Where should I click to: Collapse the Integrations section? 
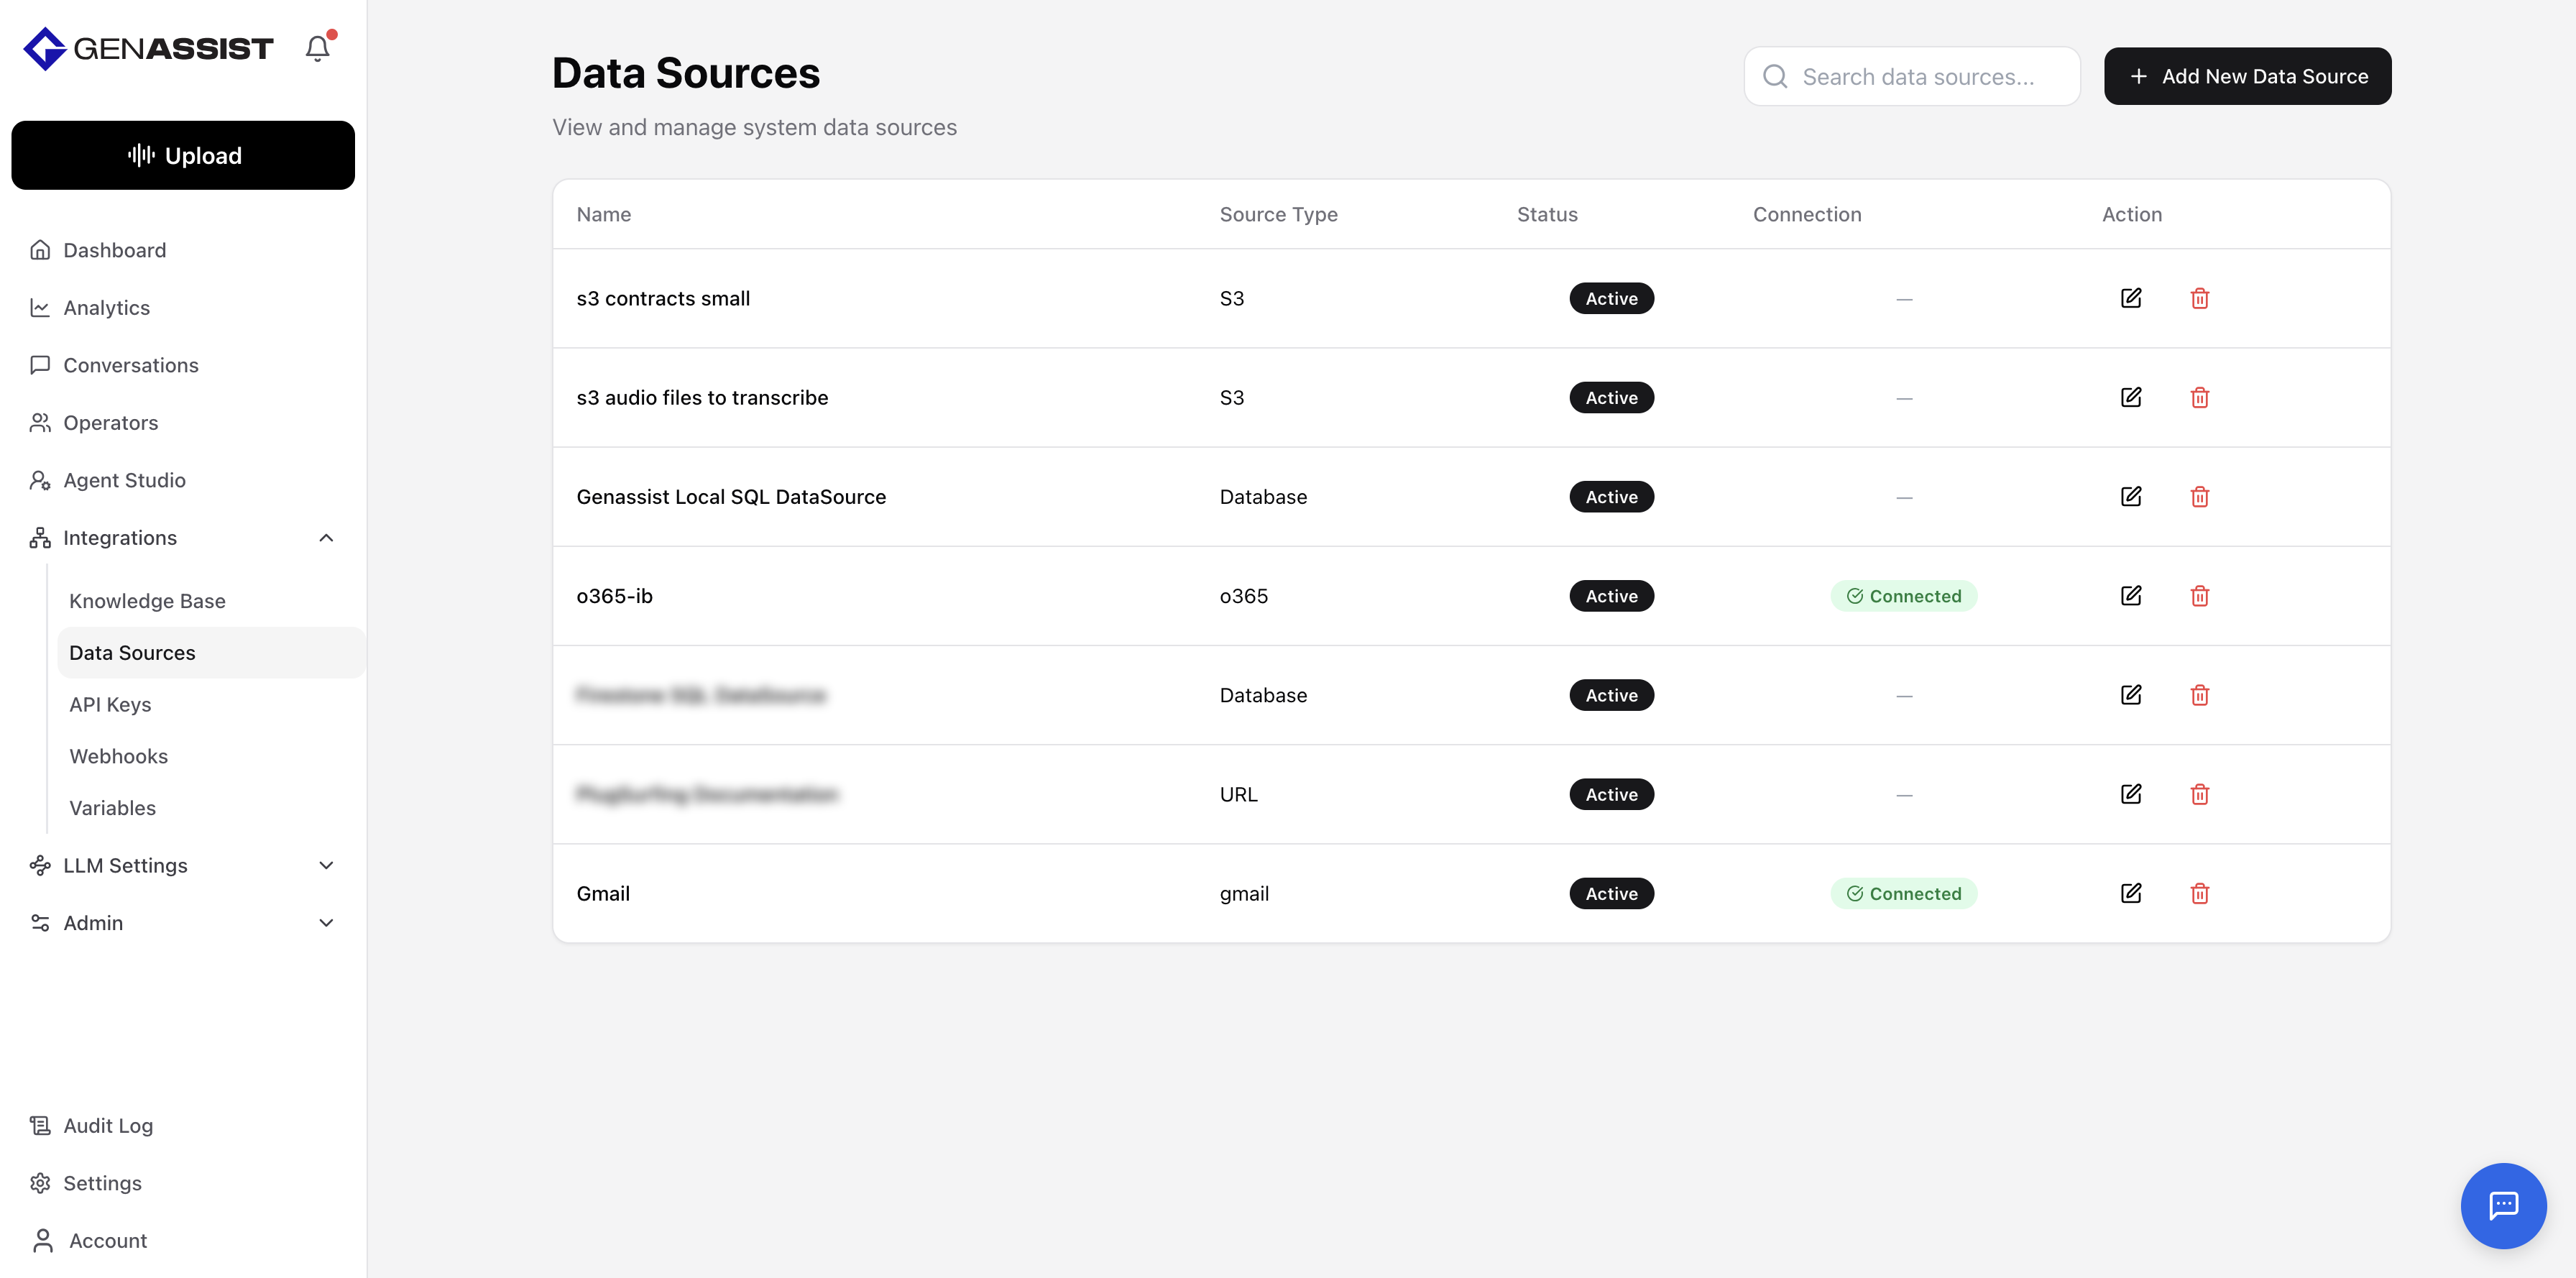point(326,538)
